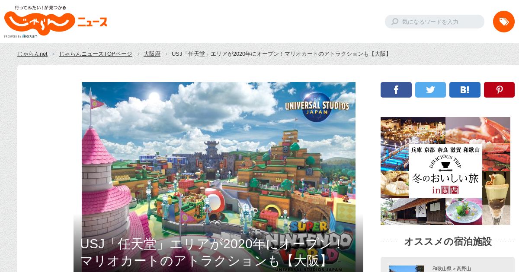The width and height of the screenshot is (519, 272).
Task: Click the article headline USJ「任天堂」エリア
Action: coord(211,252)
